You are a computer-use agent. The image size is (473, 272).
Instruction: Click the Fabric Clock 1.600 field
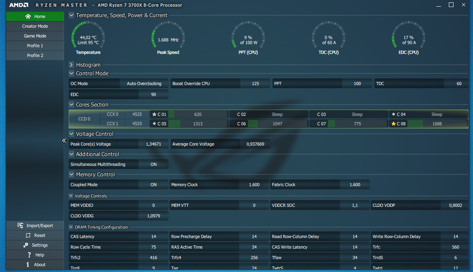point(355,185)
